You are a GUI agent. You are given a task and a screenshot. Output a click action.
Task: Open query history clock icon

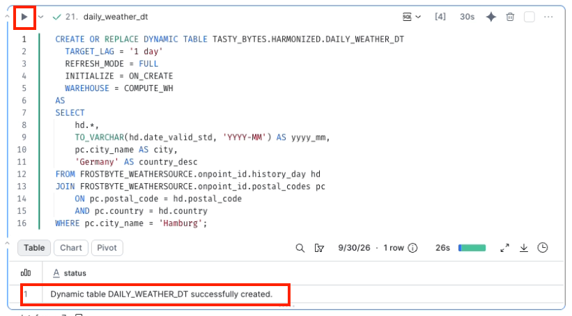543,248
